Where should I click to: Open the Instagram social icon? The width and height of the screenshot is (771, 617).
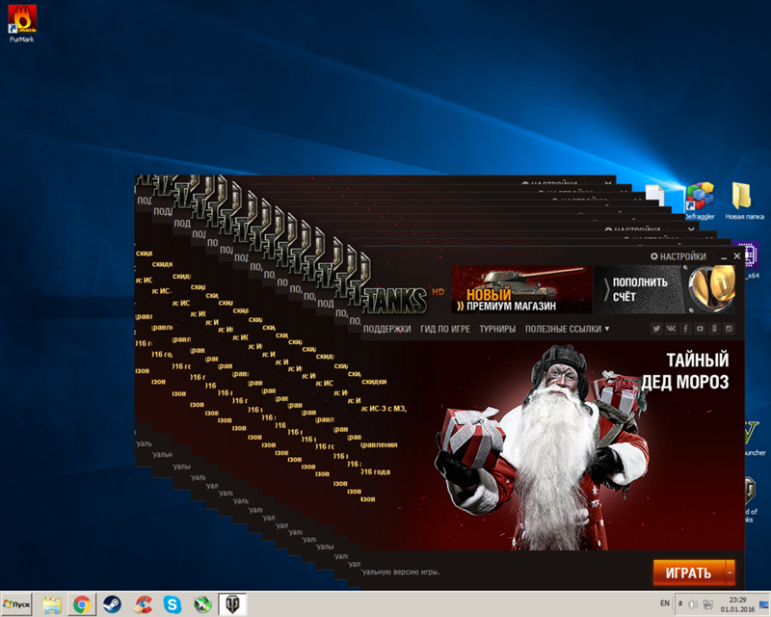point(730,329)
